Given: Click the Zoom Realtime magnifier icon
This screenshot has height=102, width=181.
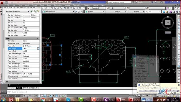Looking at the screenshot, I should click(55, 8).
